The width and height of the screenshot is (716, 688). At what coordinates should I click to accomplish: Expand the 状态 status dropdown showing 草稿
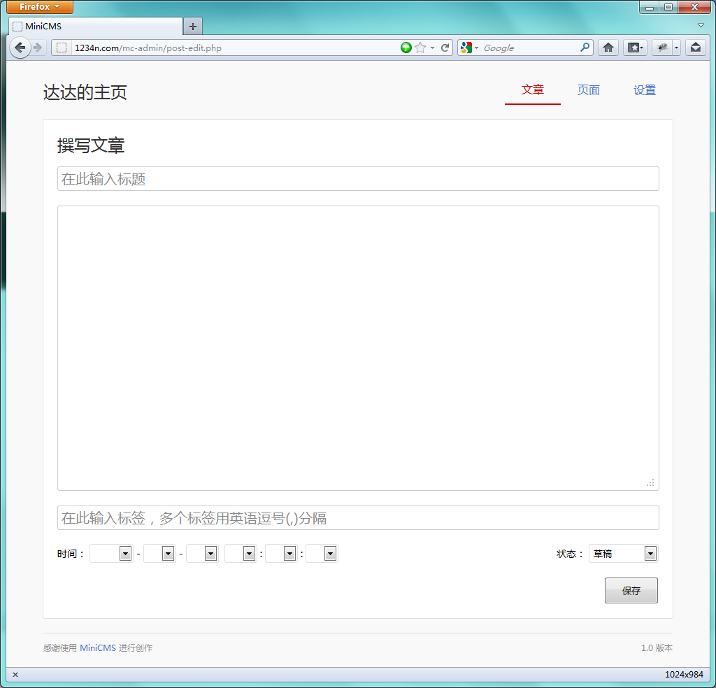[623, 554]
